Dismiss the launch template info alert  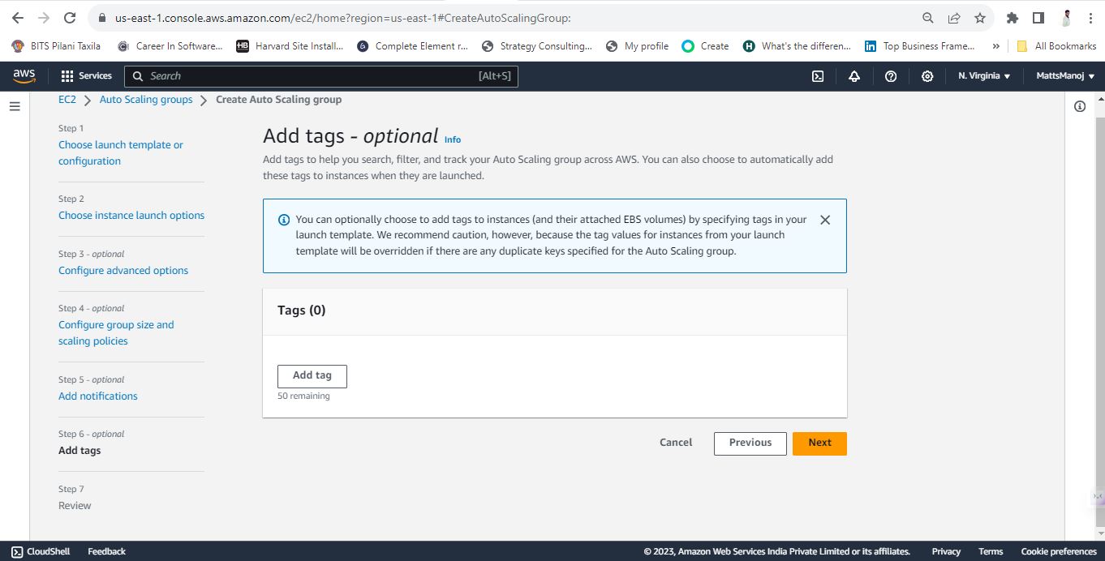click(825, 220)
